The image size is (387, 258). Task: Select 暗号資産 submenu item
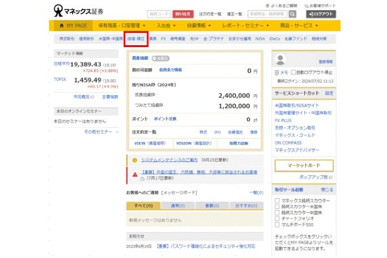click(x=178, y=39)
